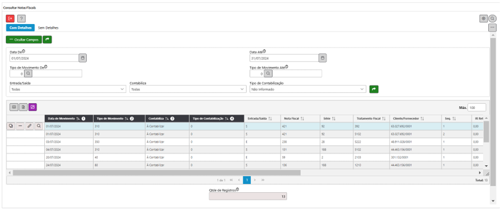Click the Data Até date field
The width and height of the screenshot is (502, 210).
coord(284,58)
